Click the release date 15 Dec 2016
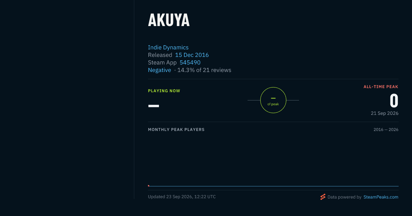Screen dimensions: 412x216 (x=192, y=55)
